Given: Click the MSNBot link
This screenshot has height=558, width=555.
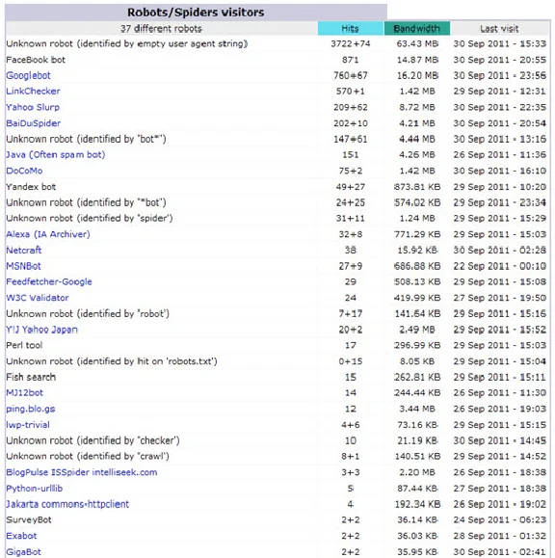Looking at the screenshot, I should 23,266.
